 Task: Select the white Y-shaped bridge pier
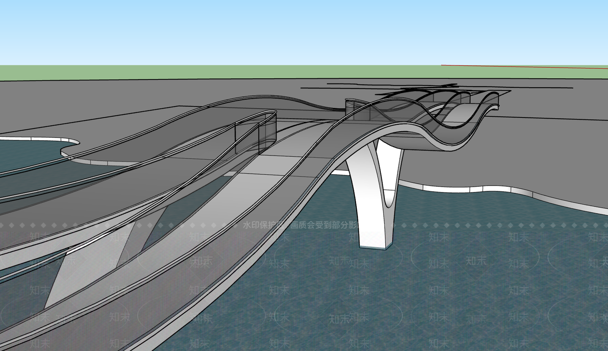pos(374,194)
